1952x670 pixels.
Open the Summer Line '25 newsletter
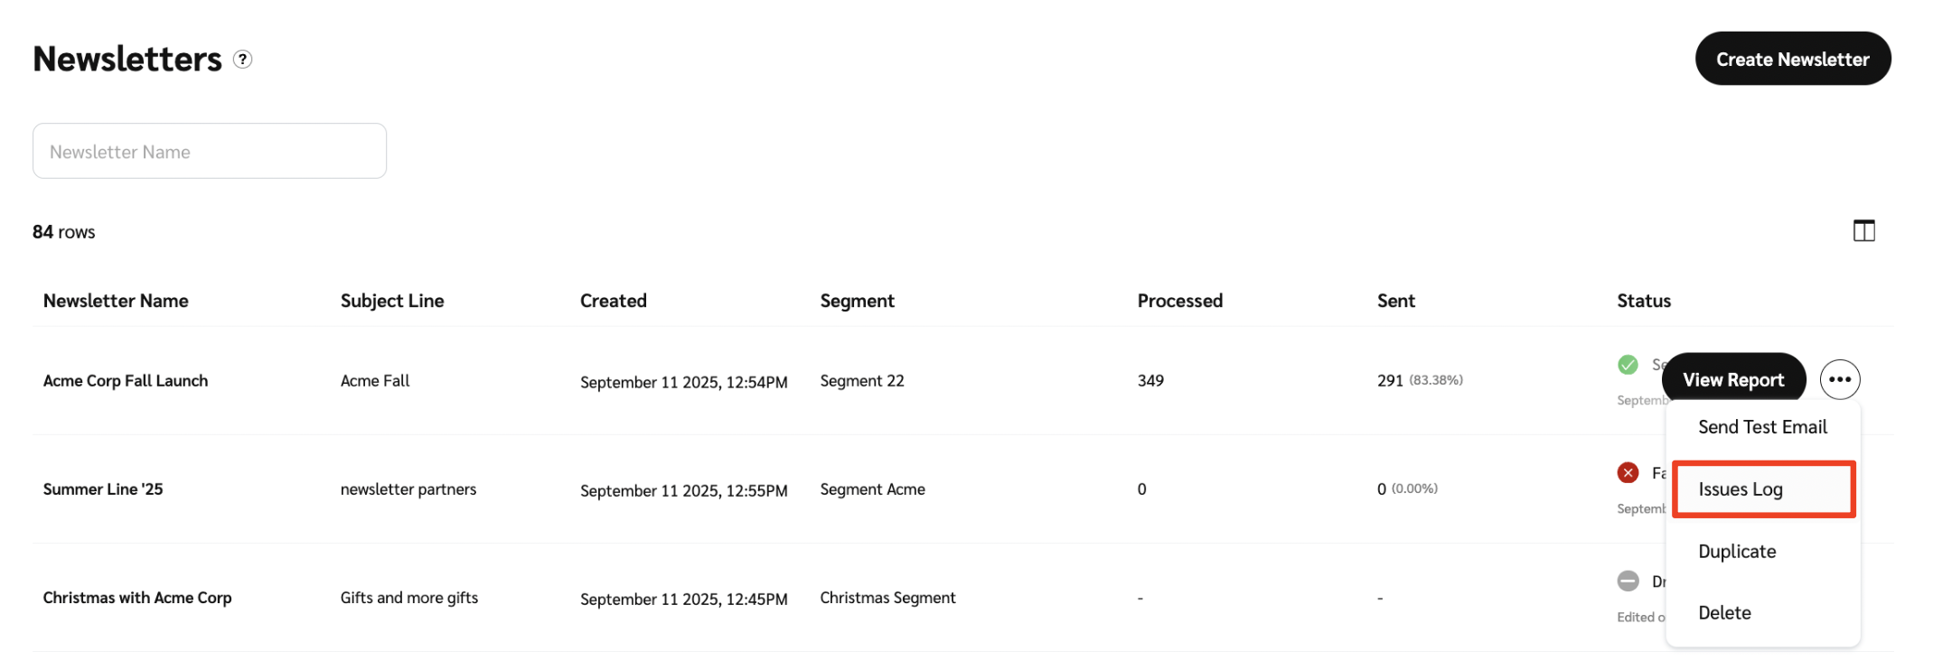[x=103, y=489]
